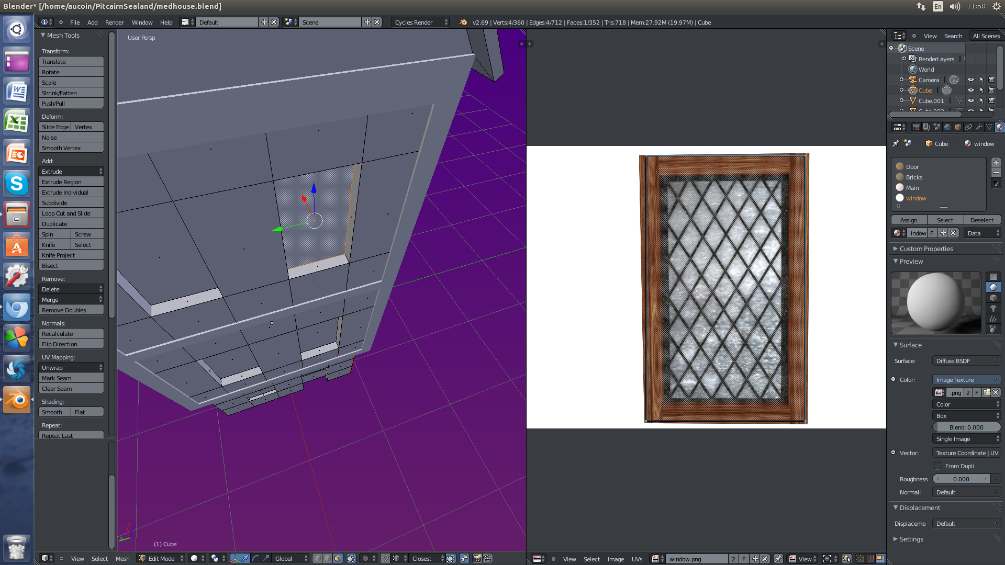Select Vertex select mode in 3D header
The width and height of the screenshot is (1005, 565).
click(x=317, y=558)
